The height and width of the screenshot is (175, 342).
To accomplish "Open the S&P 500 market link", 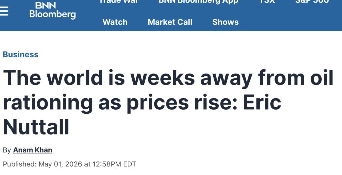I will click(312, 2).
